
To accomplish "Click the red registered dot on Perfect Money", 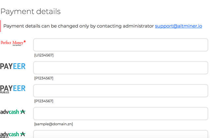I will click(x=25, y=42).
